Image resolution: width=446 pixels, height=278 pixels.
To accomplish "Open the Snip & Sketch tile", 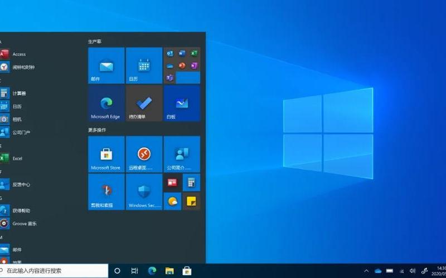I will point(106,192).
